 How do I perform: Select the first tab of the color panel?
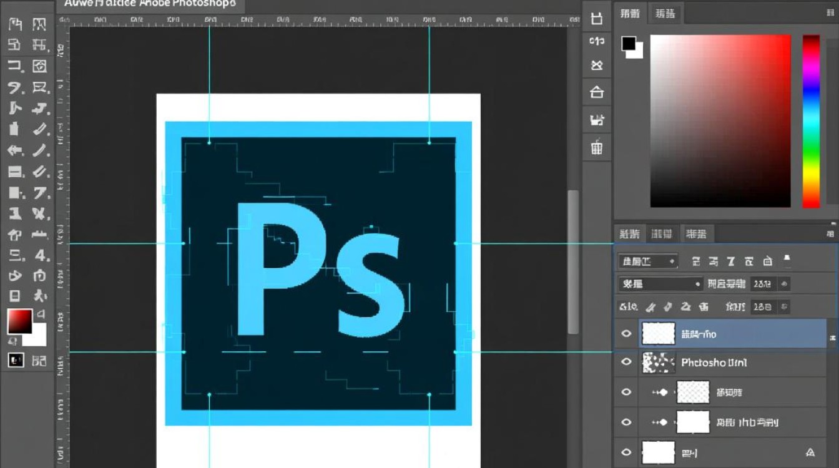pyautogui.click(x=630, y=13)
